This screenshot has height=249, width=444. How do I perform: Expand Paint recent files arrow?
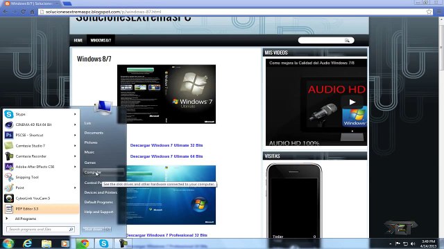[x=75, y=187]
